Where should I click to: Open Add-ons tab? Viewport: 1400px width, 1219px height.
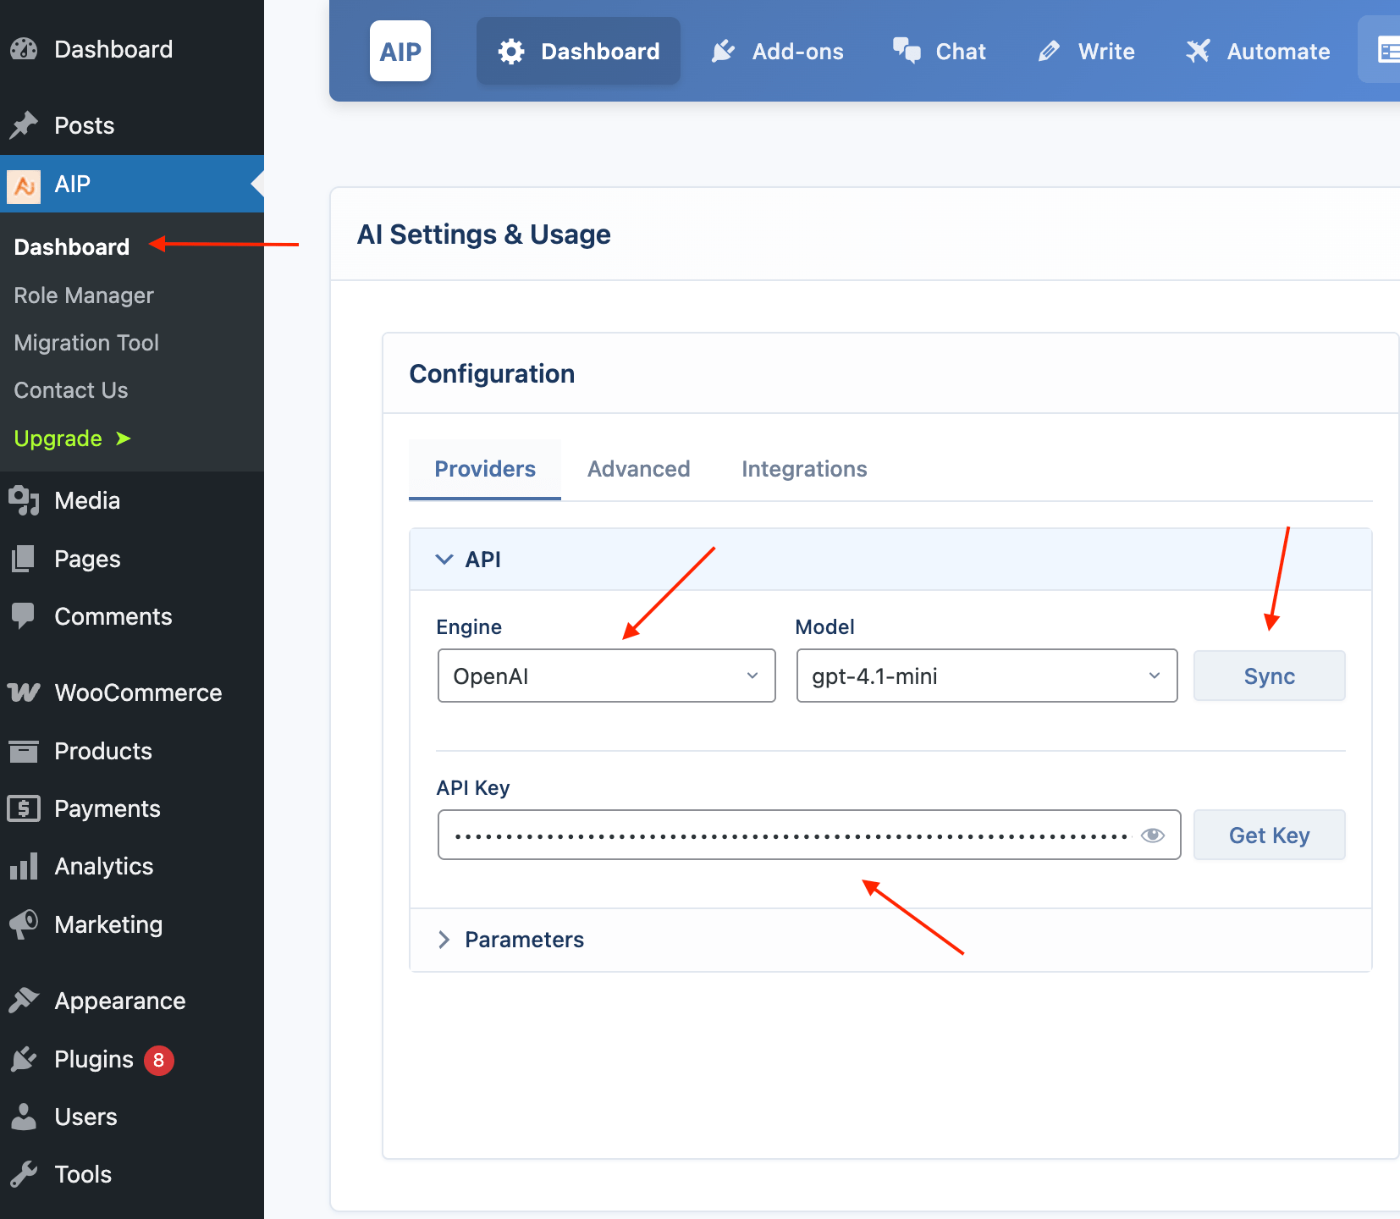pos(777,51)
